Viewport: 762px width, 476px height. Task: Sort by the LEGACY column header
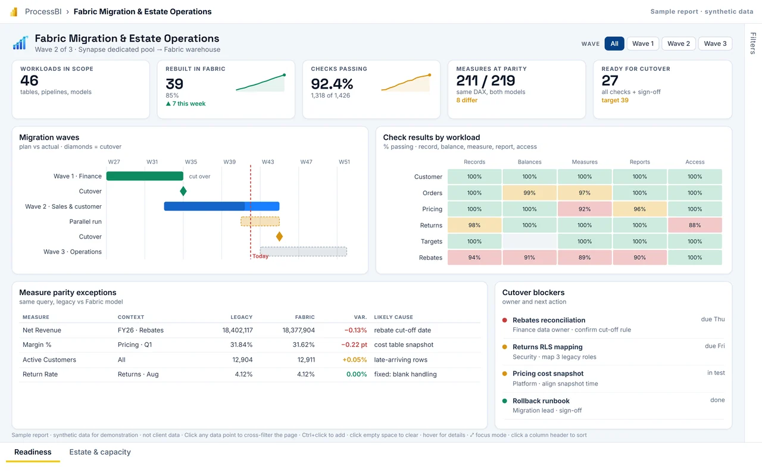pos(242,317)
